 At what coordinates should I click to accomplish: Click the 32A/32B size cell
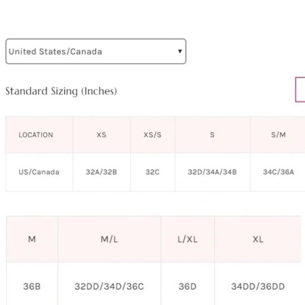point(101,172)
